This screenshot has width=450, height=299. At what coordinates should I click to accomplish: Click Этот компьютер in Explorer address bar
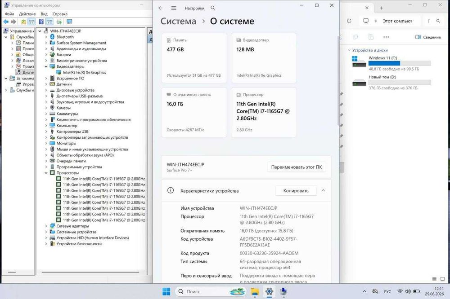(397, 21)
